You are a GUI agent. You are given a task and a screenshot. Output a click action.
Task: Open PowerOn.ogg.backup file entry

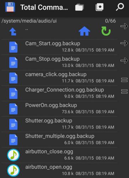tap(59, 109)
